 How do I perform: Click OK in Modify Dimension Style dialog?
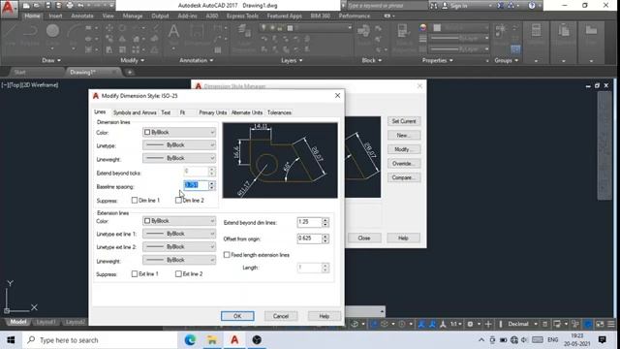[237, 316]
